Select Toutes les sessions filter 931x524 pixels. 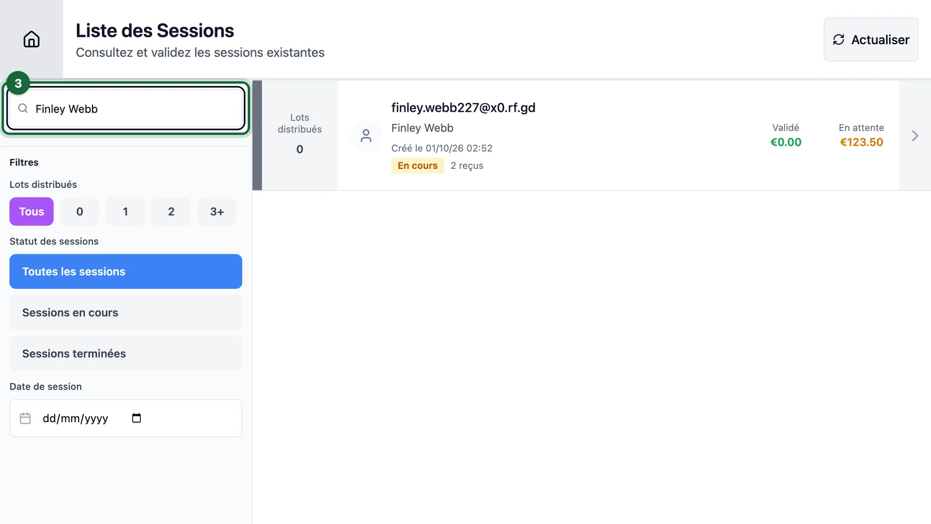click(x=126, y=271)
